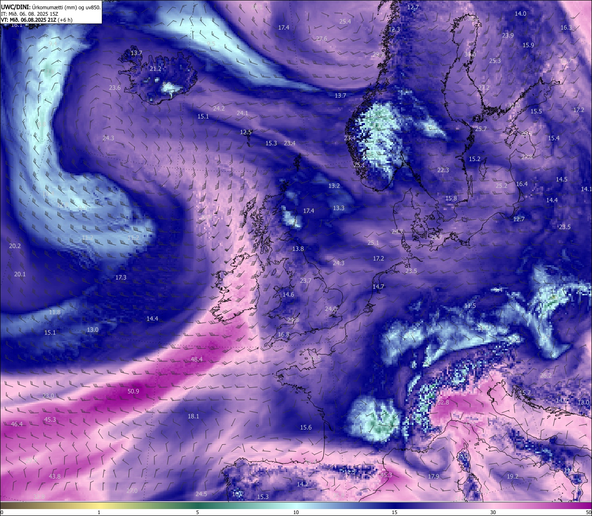Click the 14.0 value in the top right

pyautogui.click(x=520, y=13)
